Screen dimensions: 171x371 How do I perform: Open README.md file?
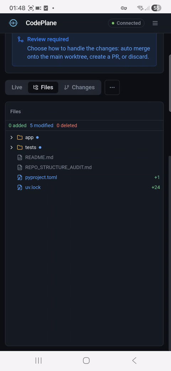click(x=39, y=157)
